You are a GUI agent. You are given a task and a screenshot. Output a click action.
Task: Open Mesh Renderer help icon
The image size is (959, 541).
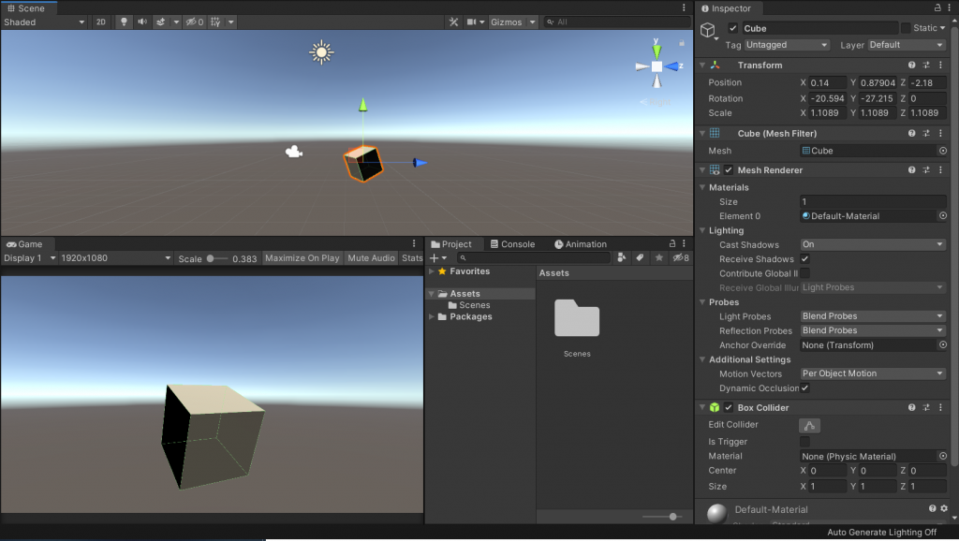point(911,170)
